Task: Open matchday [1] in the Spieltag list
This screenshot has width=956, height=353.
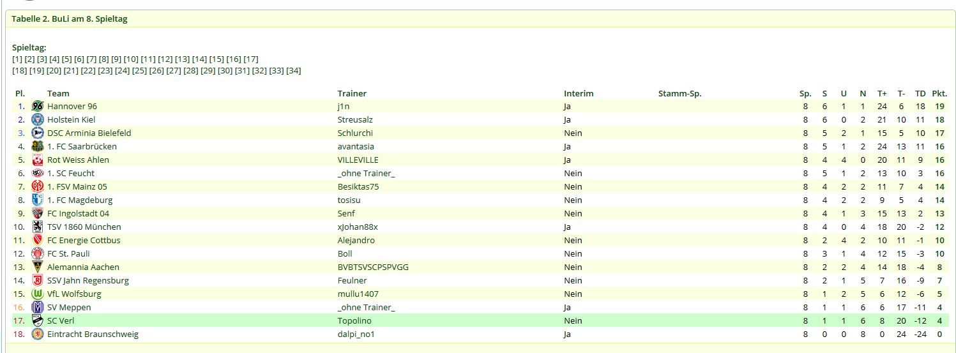Action: pos(17,59)
